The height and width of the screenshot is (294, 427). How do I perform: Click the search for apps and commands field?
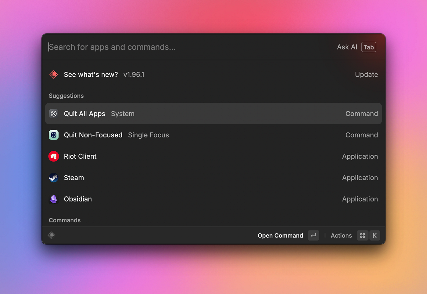189,47
